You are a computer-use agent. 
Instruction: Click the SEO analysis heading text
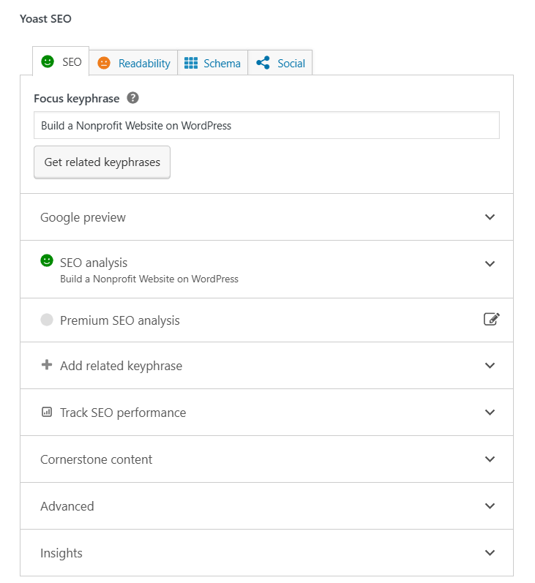point(94,263)
